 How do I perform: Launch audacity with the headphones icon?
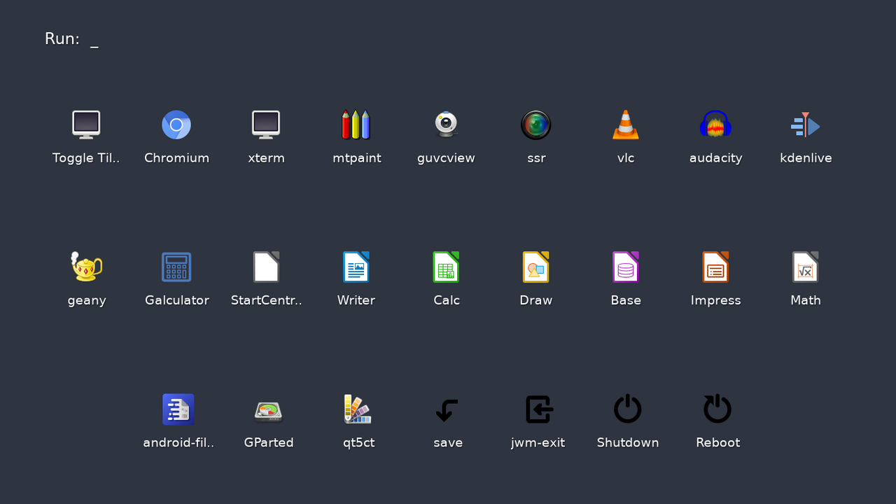click(715, 125)
